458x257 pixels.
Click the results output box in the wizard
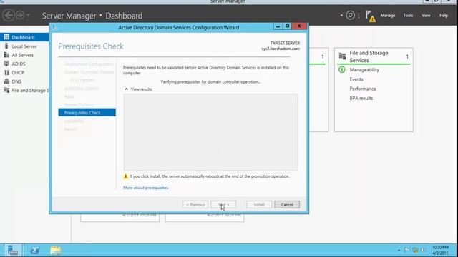(210, 132)
